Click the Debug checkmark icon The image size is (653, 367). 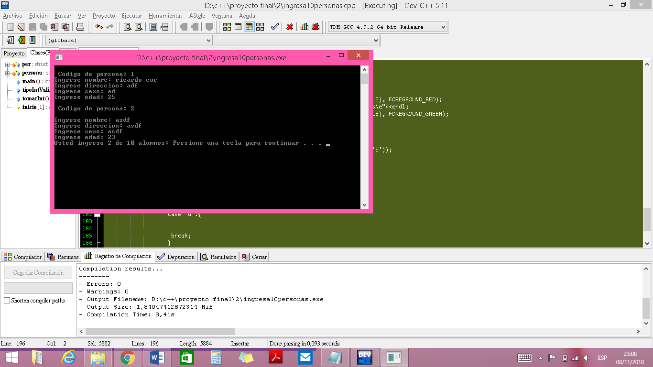pos(275,27)
